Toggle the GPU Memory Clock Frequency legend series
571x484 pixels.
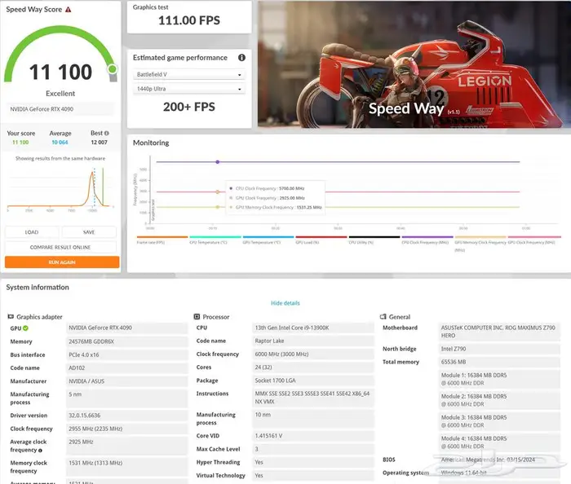(480, 243)
